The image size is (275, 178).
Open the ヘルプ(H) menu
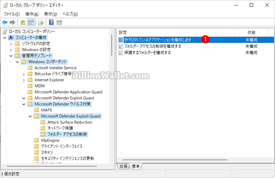[x=70, y=14]
